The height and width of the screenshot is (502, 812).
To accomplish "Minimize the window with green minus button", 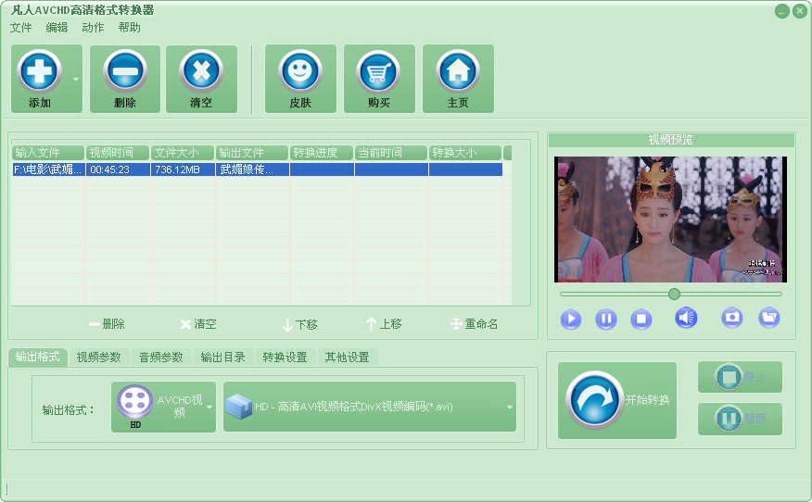I will click(782, 11).
